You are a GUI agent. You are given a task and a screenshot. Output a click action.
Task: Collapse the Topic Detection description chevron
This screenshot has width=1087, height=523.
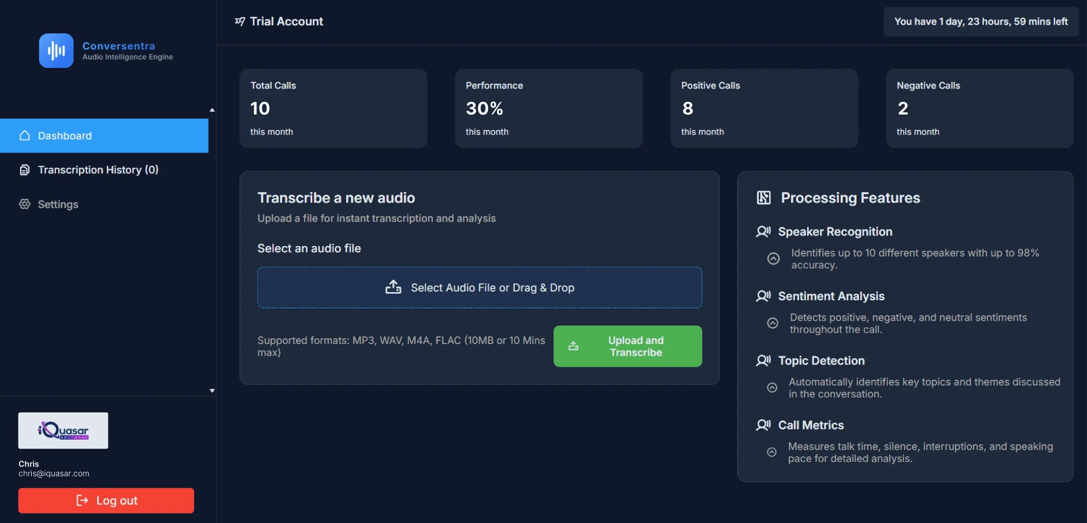(772, 388)
